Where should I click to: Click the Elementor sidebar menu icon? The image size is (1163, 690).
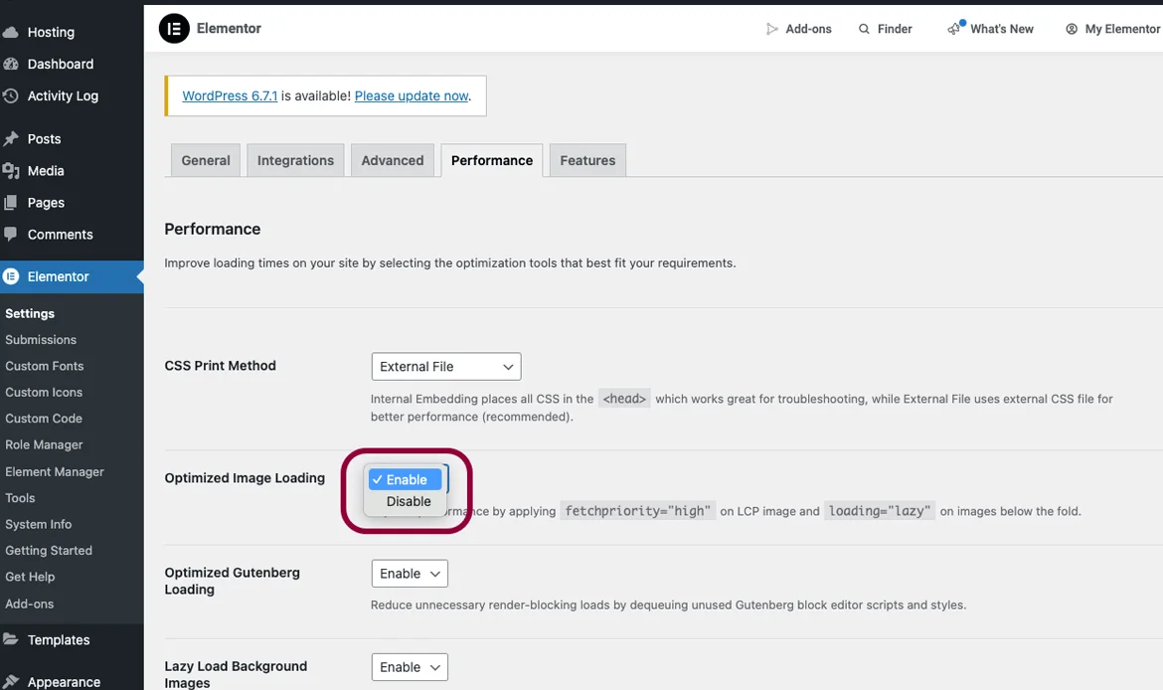(x=10, y=276)
